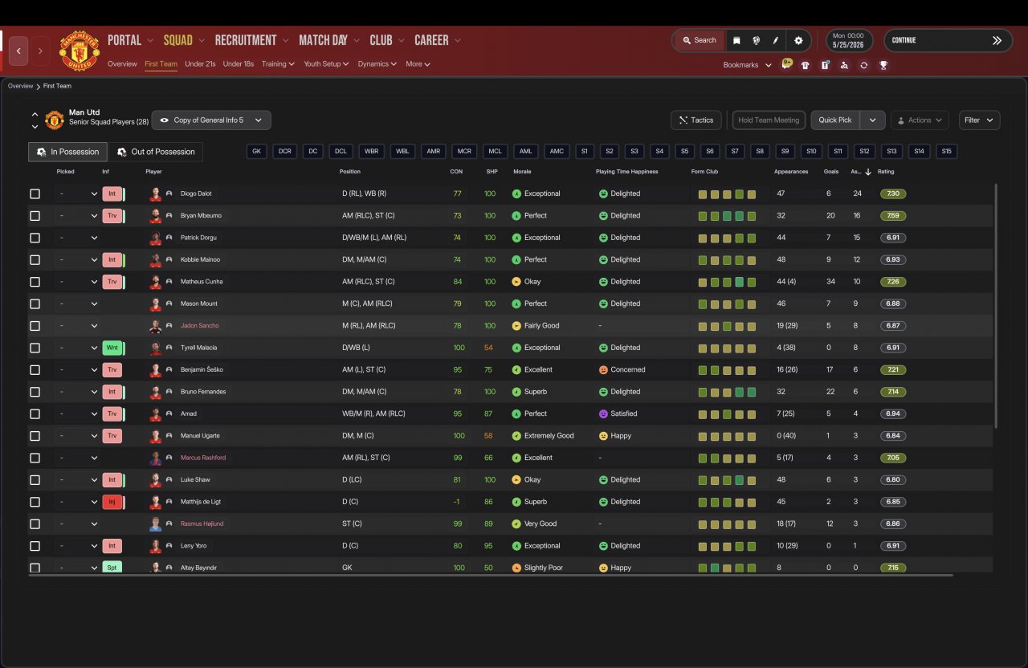Click the Manchester United club crest in header
This screenshot has width=1028, height=668.
tap(80, 51)
